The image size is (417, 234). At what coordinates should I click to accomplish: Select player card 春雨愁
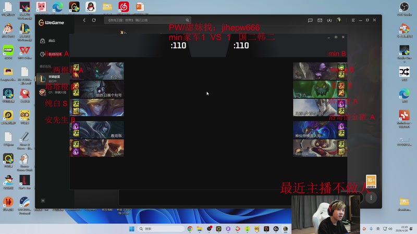pos(97,130)
